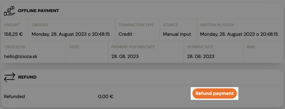This screenshot has width=285, height=109.
Task: Click the refunded amount 0,00 €
Action: click(106, 96)
